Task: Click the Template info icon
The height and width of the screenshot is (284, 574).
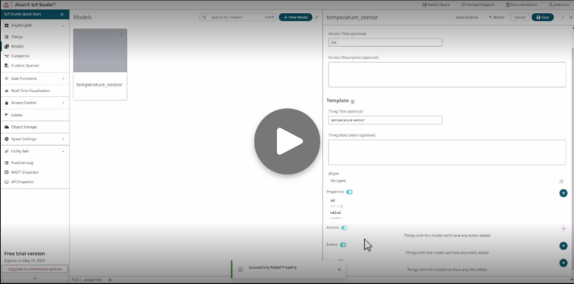Action: pyautogui.click(x=353, y=101)
